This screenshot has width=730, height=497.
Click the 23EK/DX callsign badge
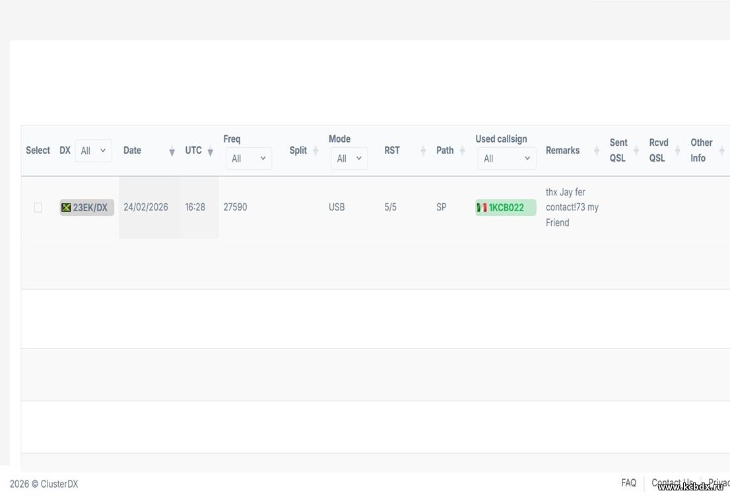click(86, 207)
